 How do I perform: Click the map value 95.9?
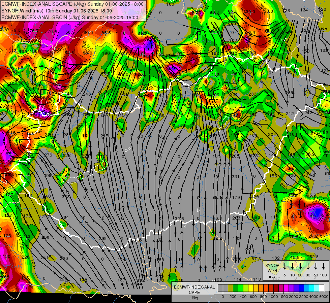[x=311, y=195]
